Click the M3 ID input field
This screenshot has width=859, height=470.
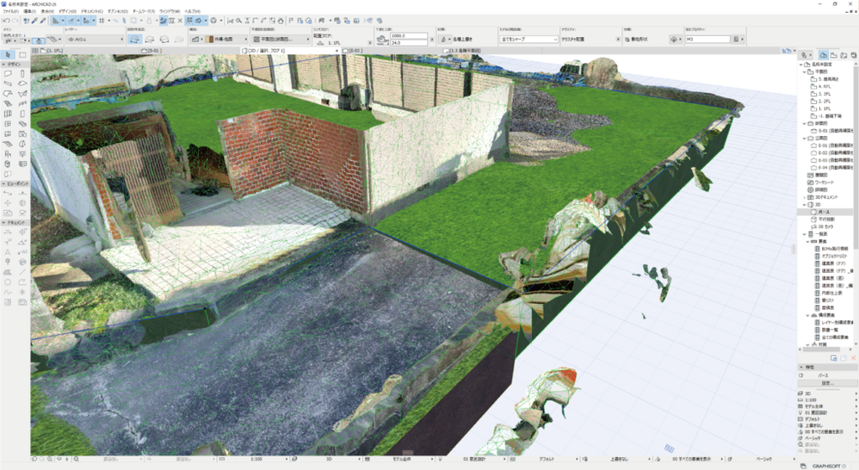[x=708, y=40]
